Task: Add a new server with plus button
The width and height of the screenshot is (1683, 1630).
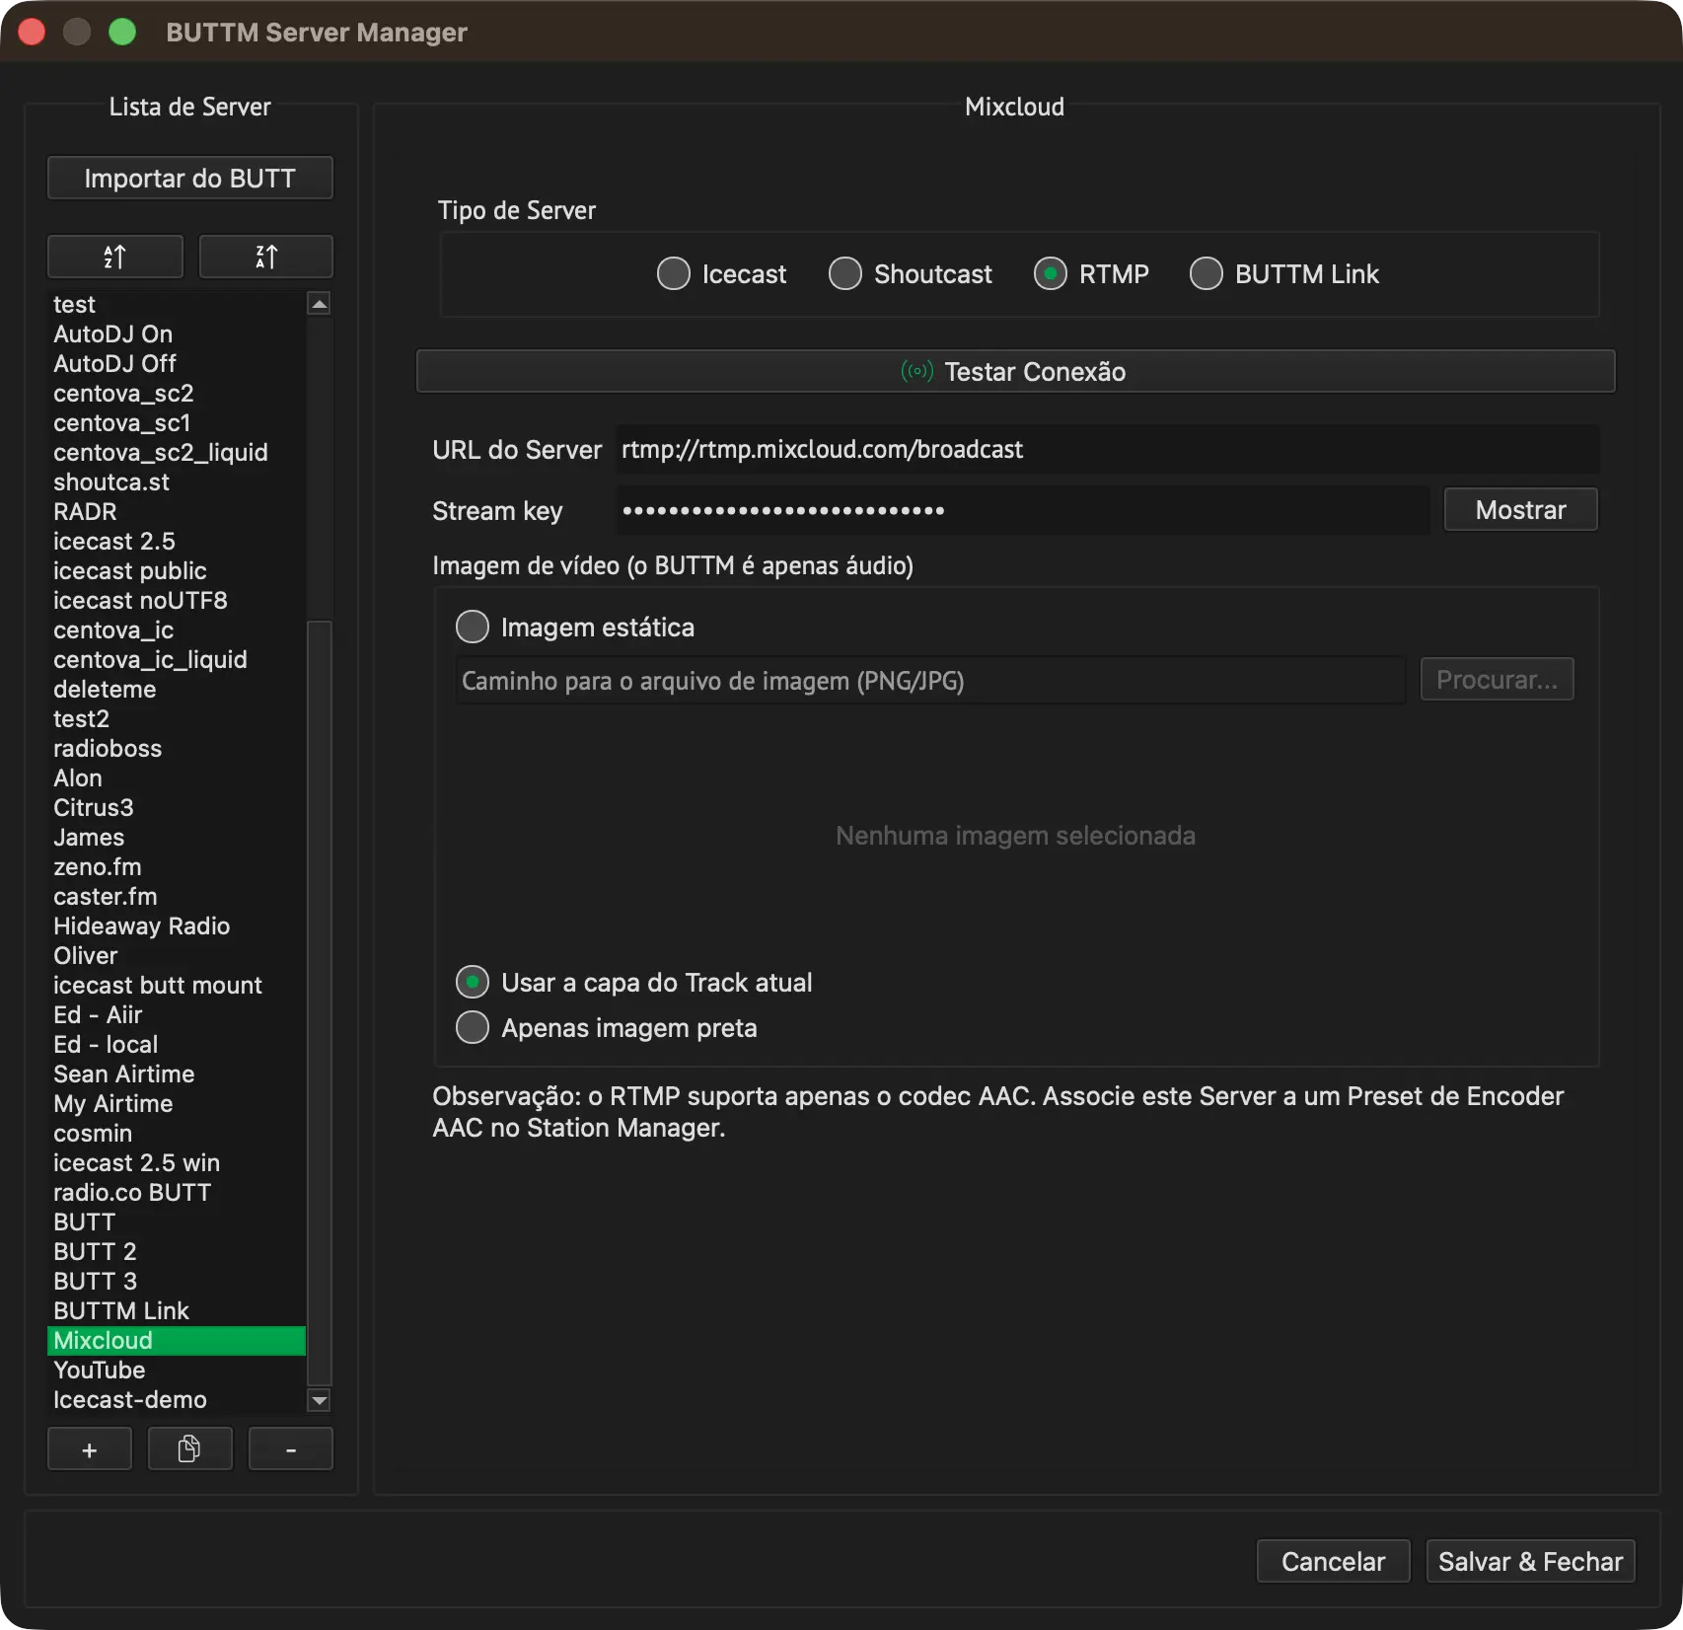Action: coord(90,1449)
